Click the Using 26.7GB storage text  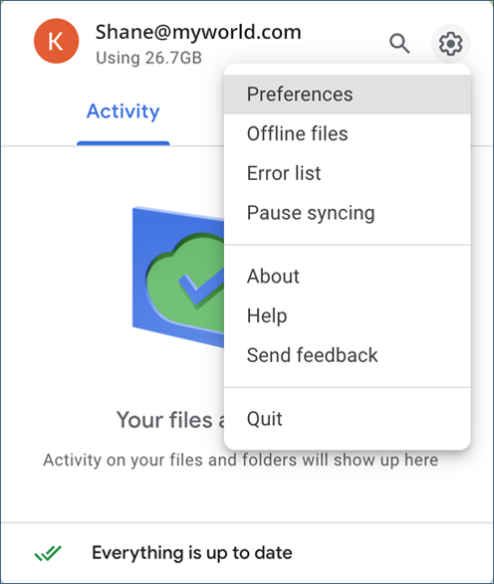point(148,58)
